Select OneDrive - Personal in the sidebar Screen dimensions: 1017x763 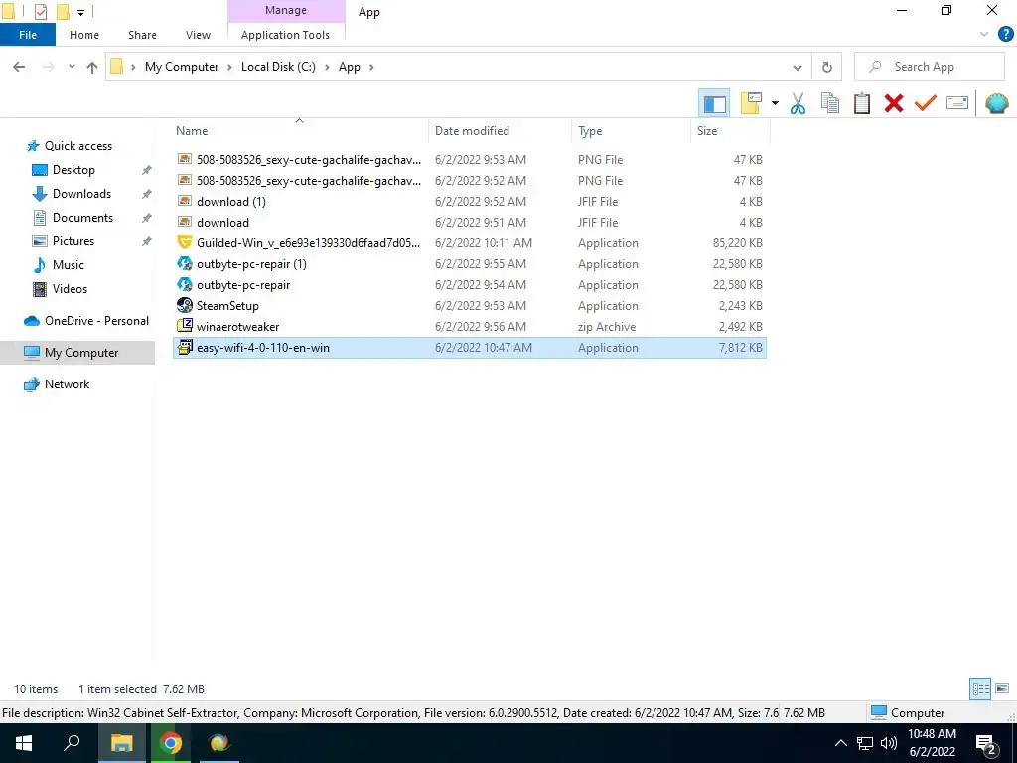tap(96, 321)
